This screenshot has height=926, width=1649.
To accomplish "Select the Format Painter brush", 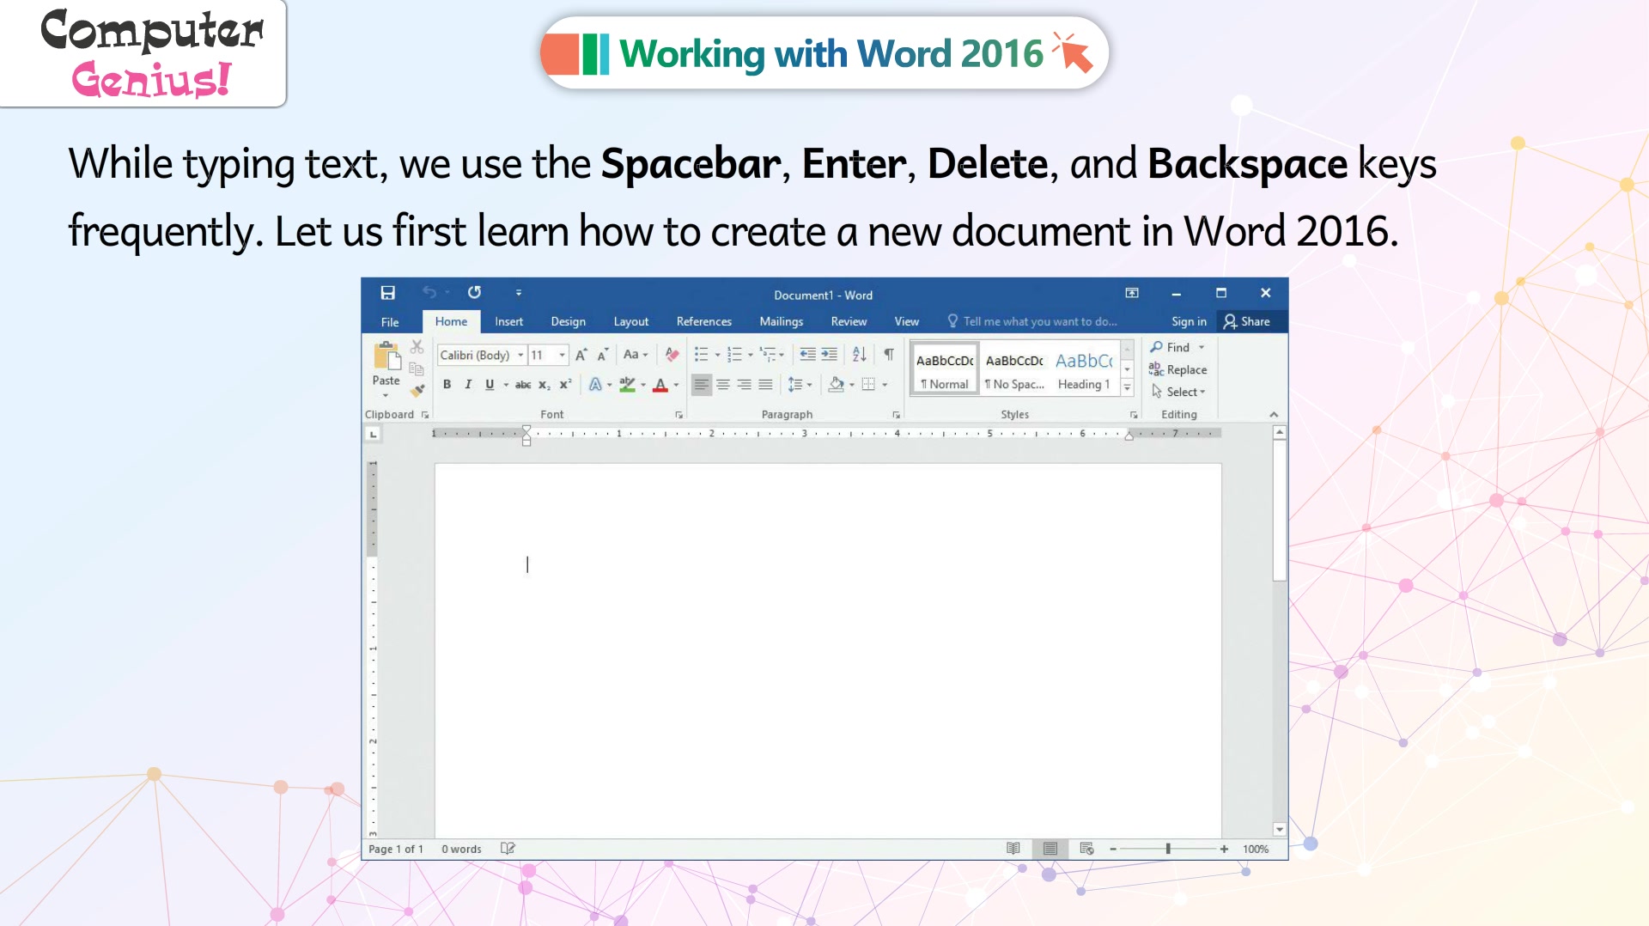I will (417, 390).
